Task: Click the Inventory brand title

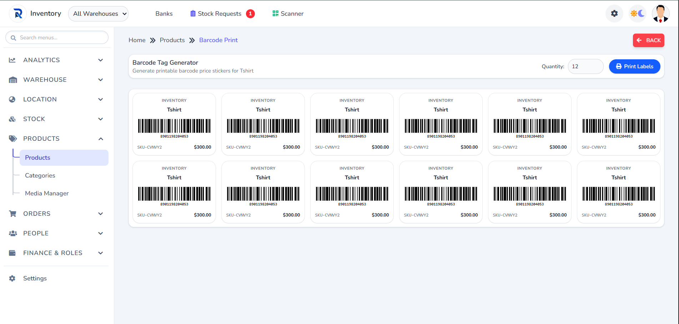Action: click(x=46, y=13)
